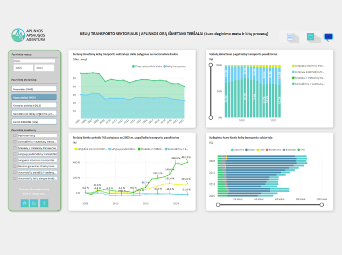Click the Aplinkos Apsaugos Agentūra logo
Image resolution: width=342 pixels, height=255 pixels.
[29, 35]
